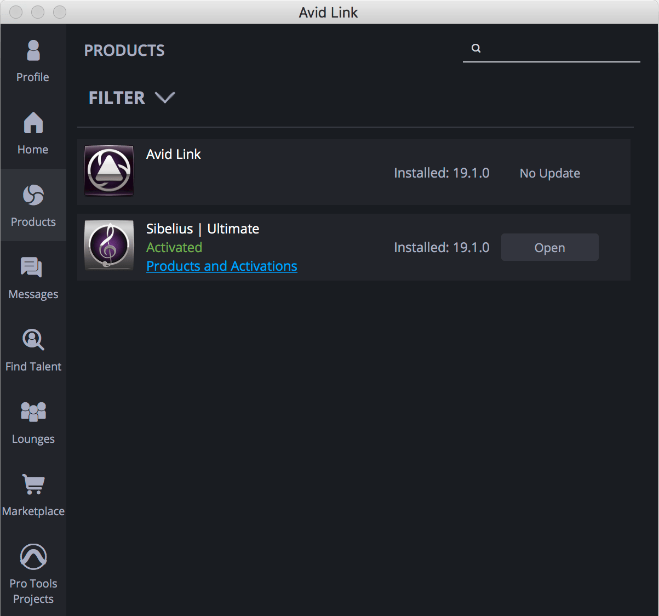The image size is (659, 616).
Task: Click Avid Link's Installed: 19.1.0 text
Action: [442, 173]
